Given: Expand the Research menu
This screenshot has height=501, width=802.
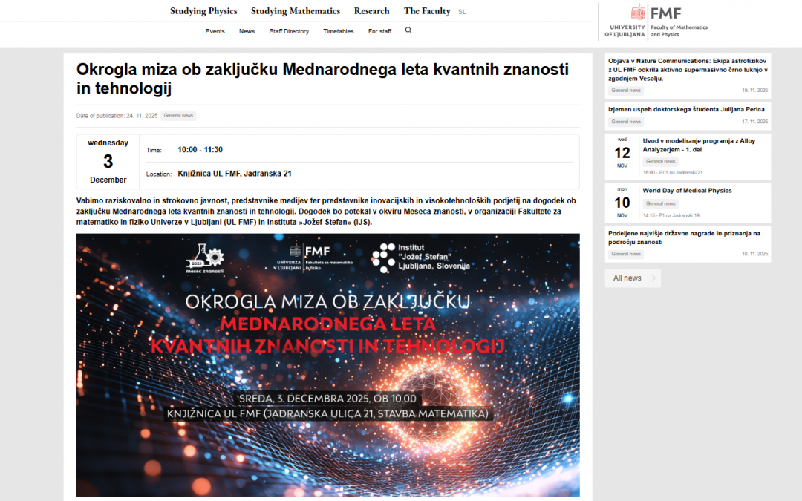Looking at the screenshot, I should click(371, 10).
